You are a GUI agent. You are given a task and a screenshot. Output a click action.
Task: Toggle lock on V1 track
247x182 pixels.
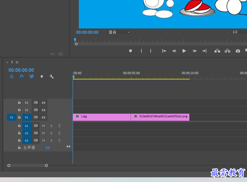[19, 117]
